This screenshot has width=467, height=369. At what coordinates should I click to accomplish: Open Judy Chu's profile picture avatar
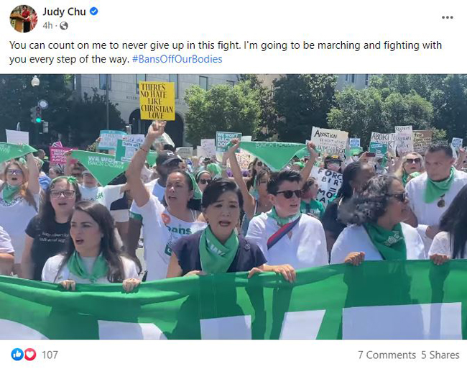[x=24, y=19]
